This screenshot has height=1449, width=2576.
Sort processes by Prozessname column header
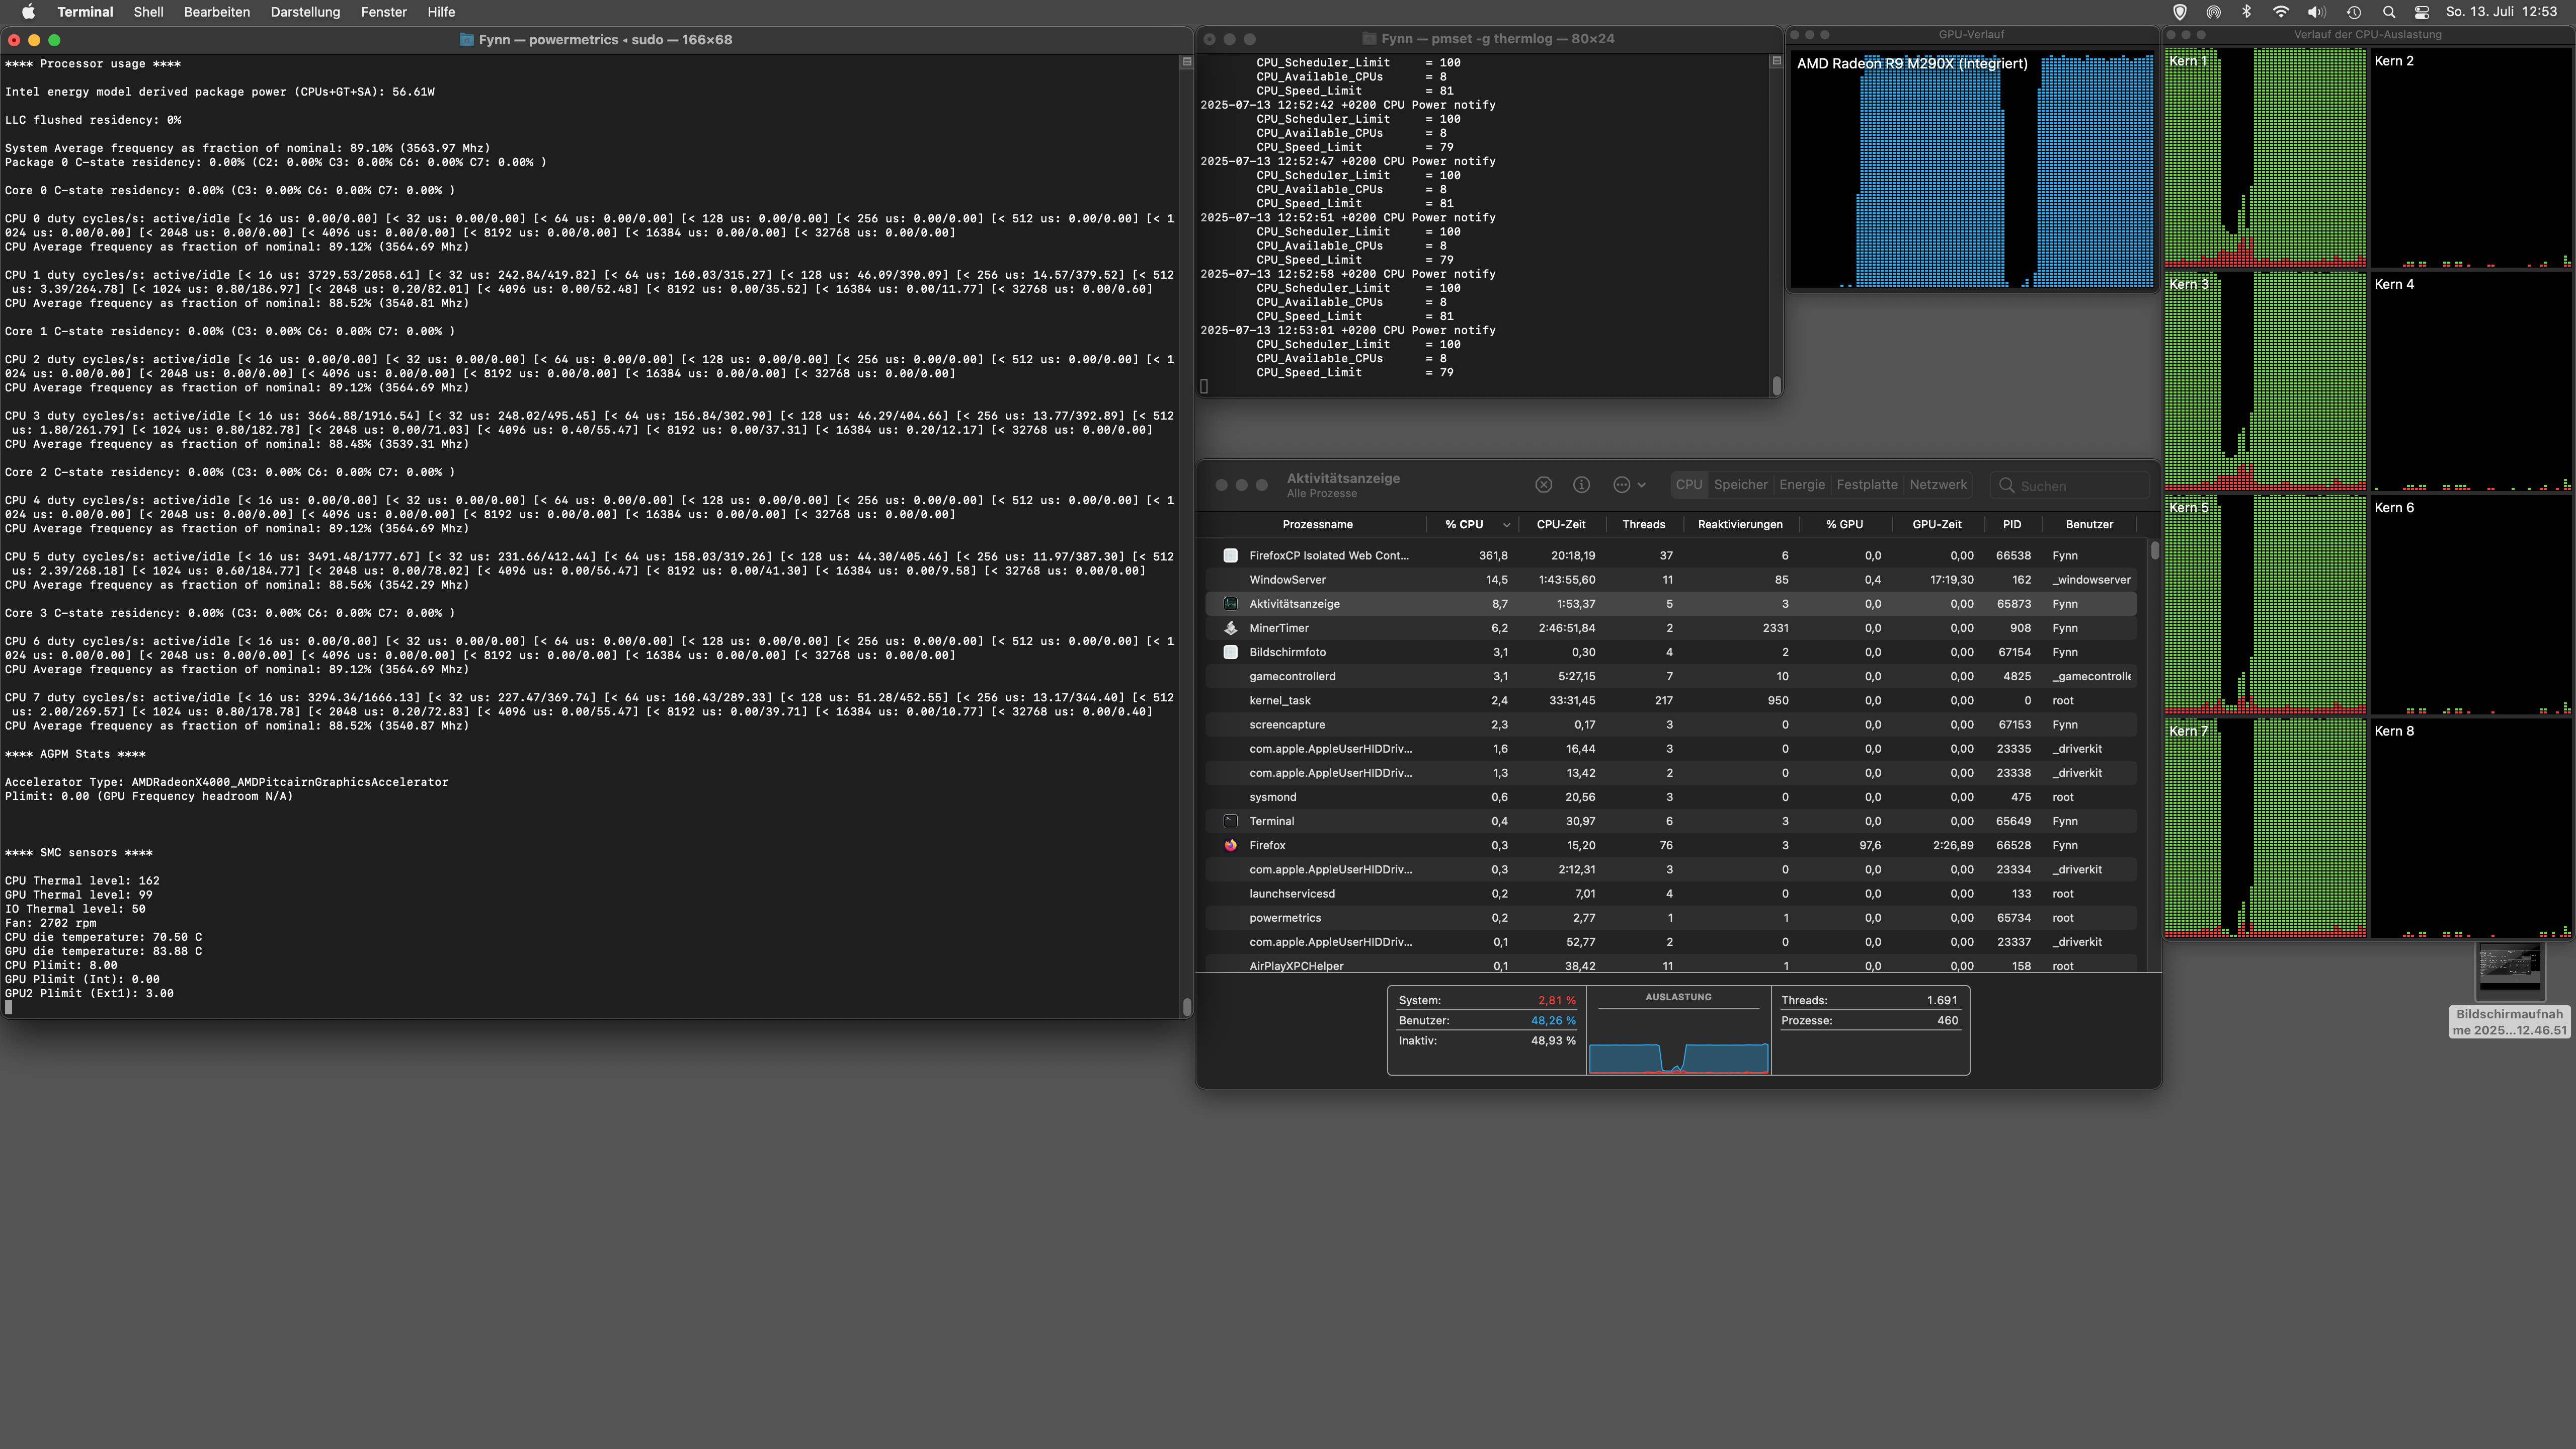[1317, 525]
